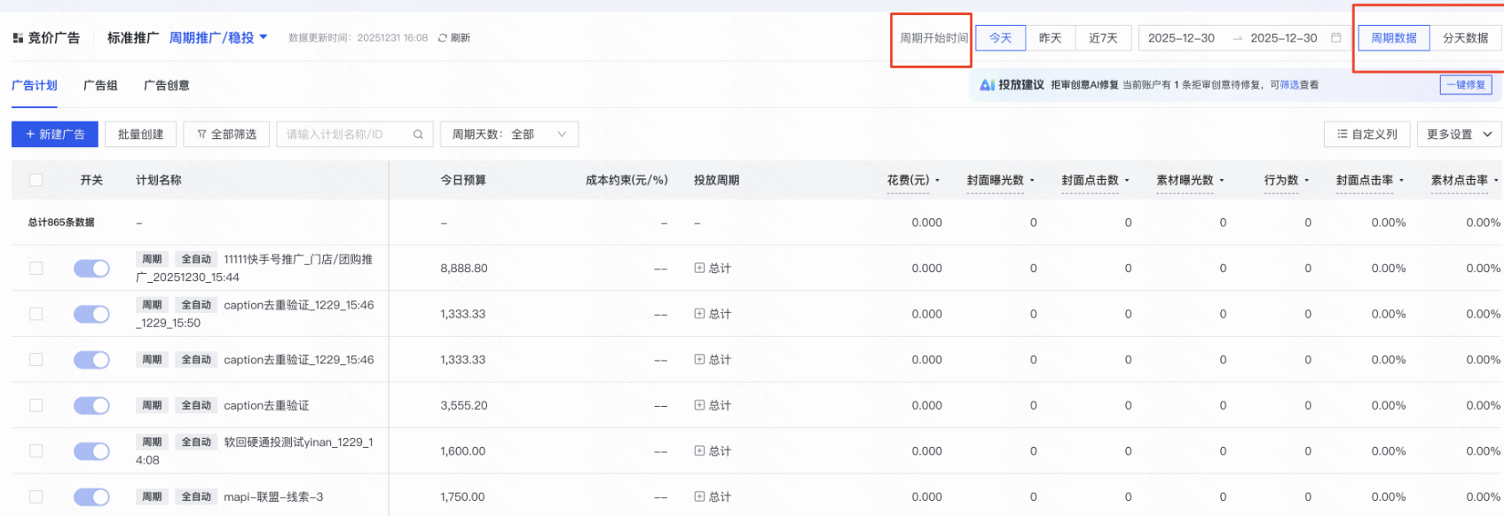Click the sort arrow on the 行为数 column
The image size is (1504, 516).
[x=1307, y=181]
